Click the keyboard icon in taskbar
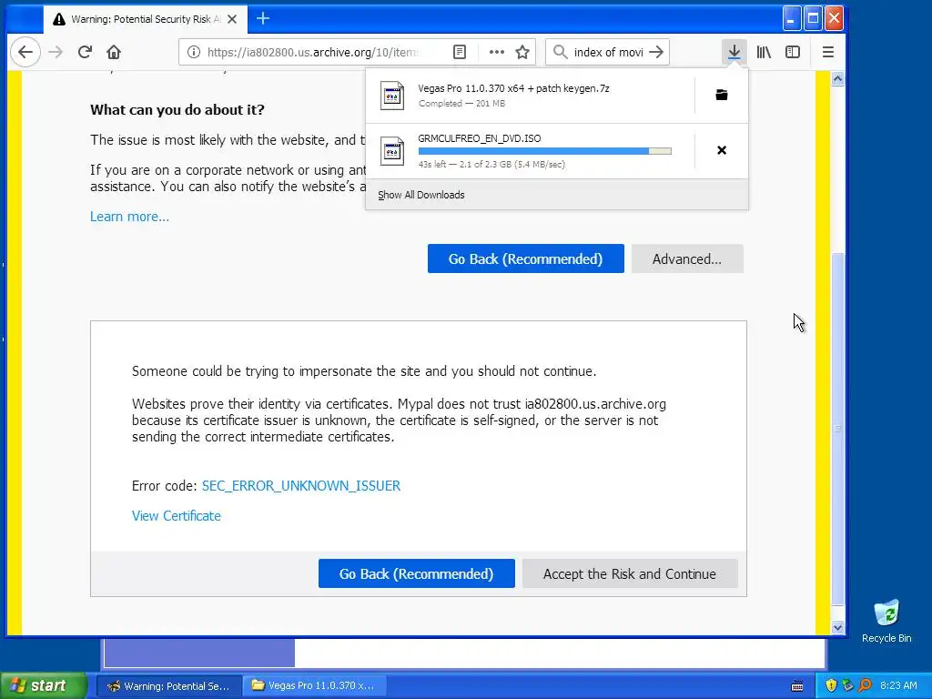Screen dimensions: 932x699 797,686
